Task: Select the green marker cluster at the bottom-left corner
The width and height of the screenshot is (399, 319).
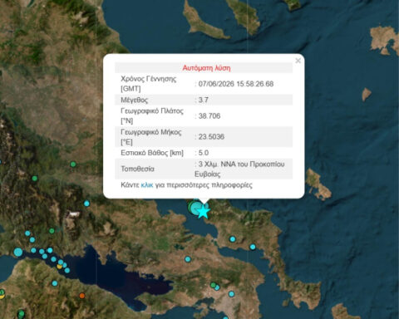Action: (x=21, y=314)
